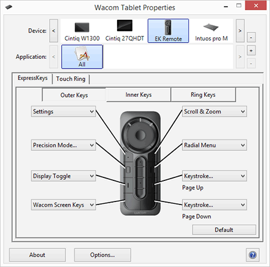Image resolution: width=270 pixels, height=267 pixels.
Task: Click the help question mark icon
Action: click(x=253, y=255)
